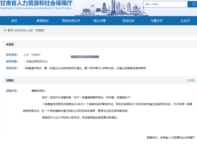Click the skyline banner illustration
Viewport: 197px width, 145px height.
click(112, 8)
